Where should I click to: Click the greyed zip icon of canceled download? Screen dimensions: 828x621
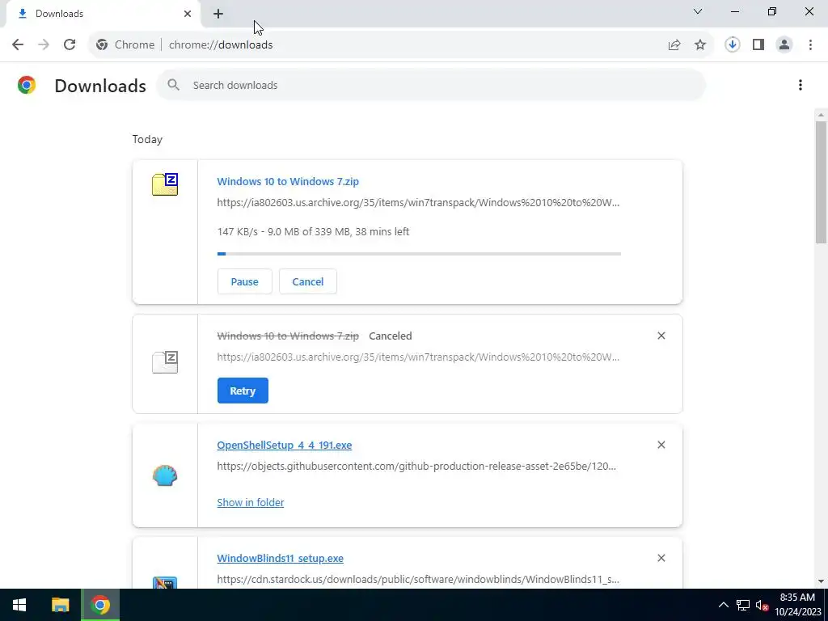coord(165,362)
